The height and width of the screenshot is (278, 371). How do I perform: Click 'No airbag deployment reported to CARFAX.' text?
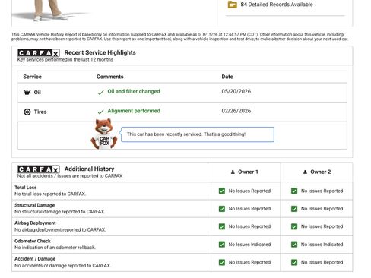60,230
